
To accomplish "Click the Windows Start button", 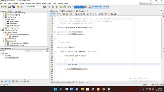I will tap(56, 89).
